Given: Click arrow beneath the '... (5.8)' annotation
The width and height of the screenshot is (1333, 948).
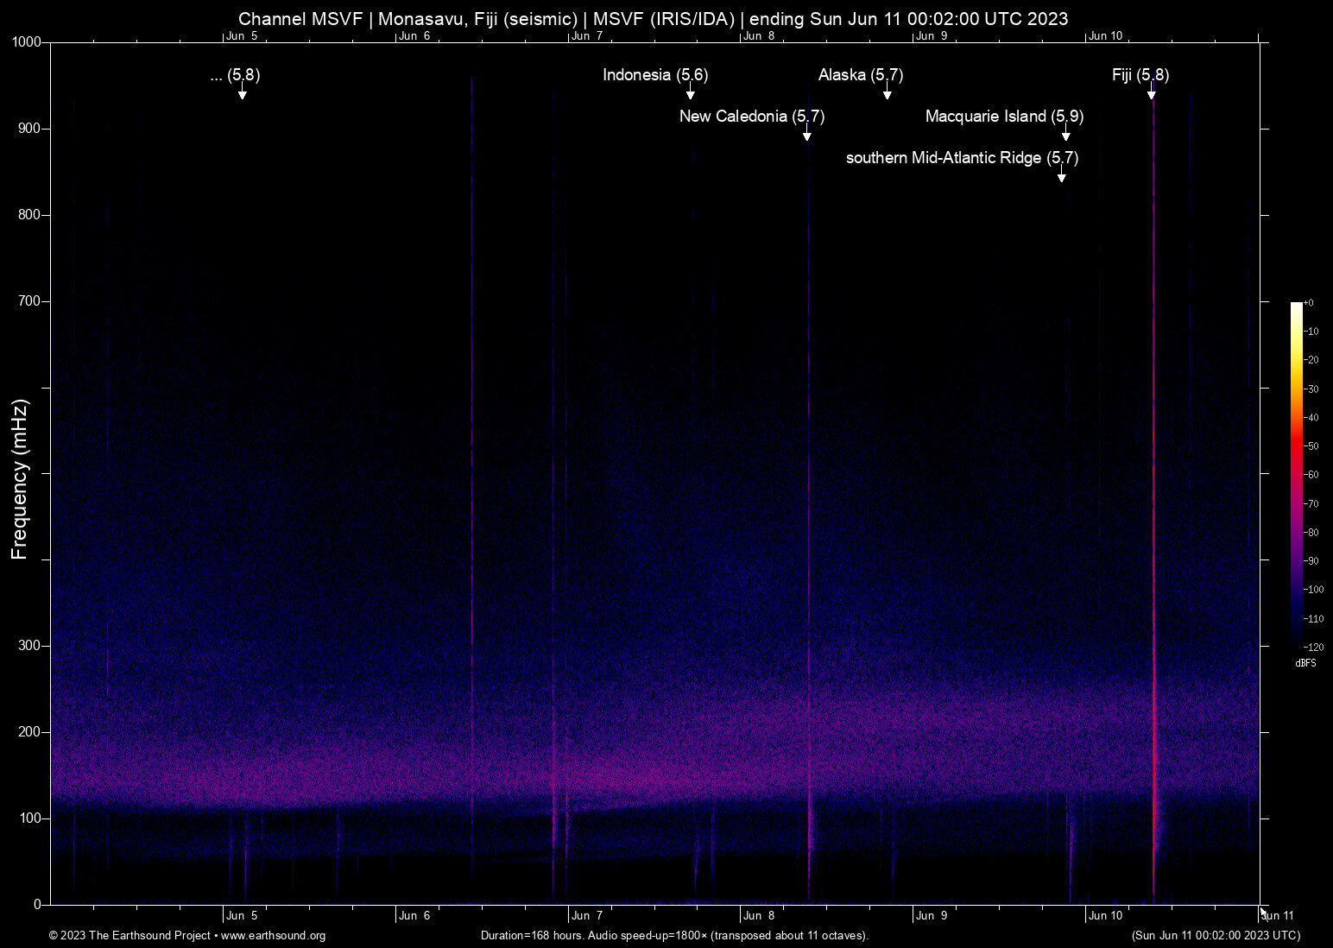Looking at the screenshot, I should pos(243,94).
